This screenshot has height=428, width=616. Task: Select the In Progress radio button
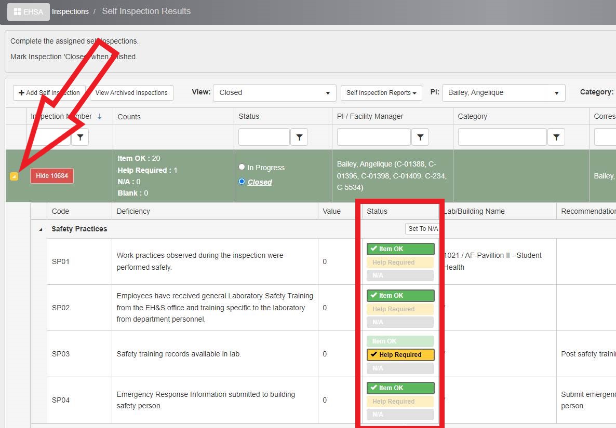tap(242, 167)
